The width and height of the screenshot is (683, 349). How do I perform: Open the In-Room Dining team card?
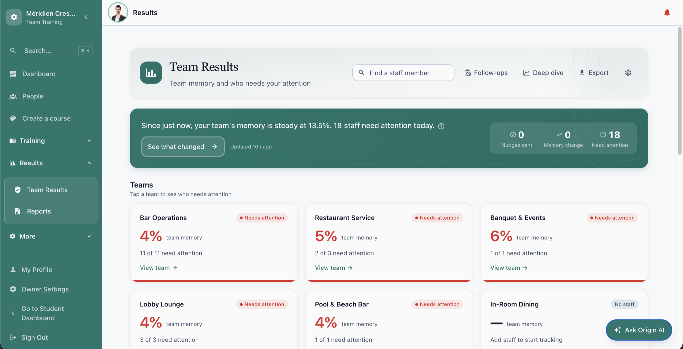pyautogui.click(x=564, y=320)
